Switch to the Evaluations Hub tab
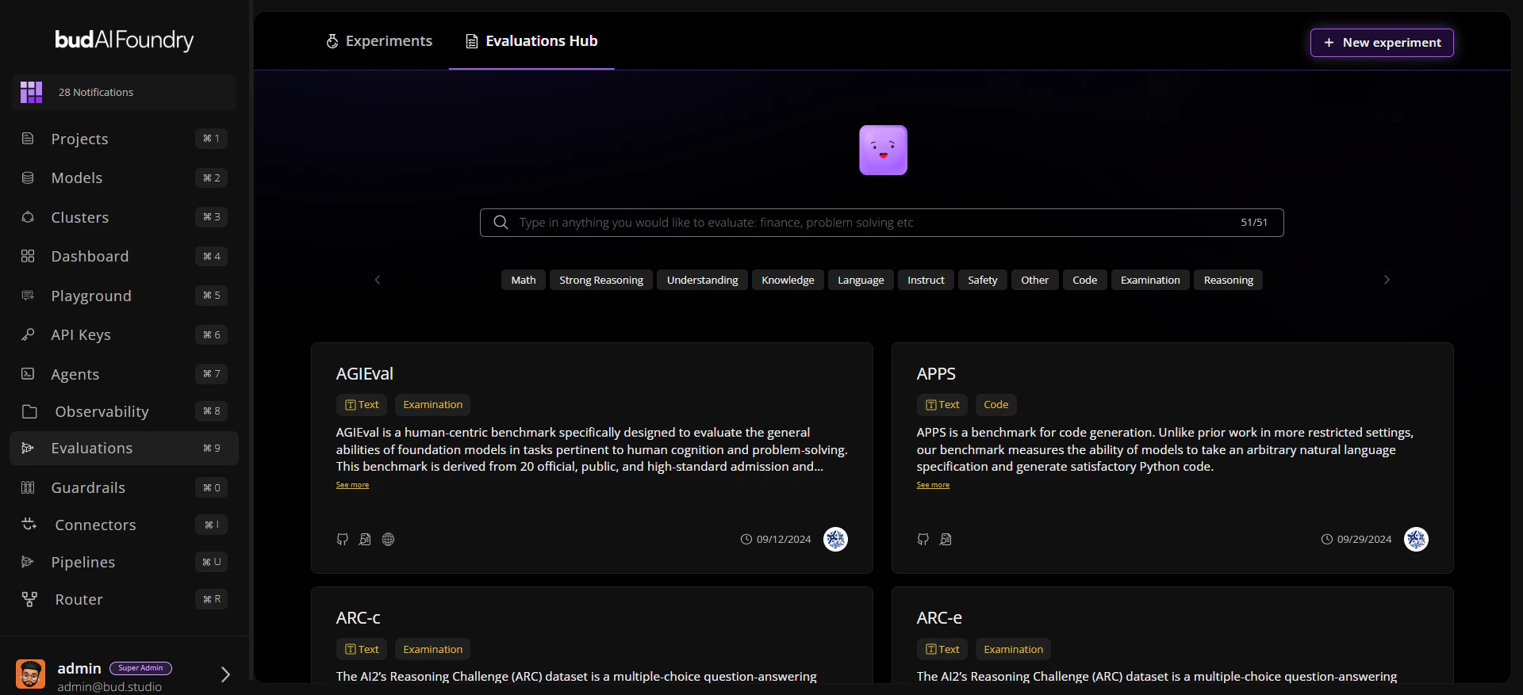This screenshot has height=695, width=1523. (x=531, y=41)
